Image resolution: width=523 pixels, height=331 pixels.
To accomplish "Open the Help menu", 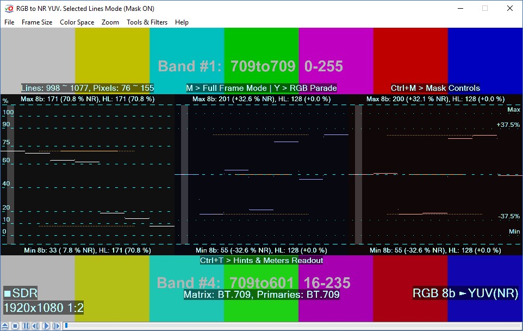I will tap(182, 22).
